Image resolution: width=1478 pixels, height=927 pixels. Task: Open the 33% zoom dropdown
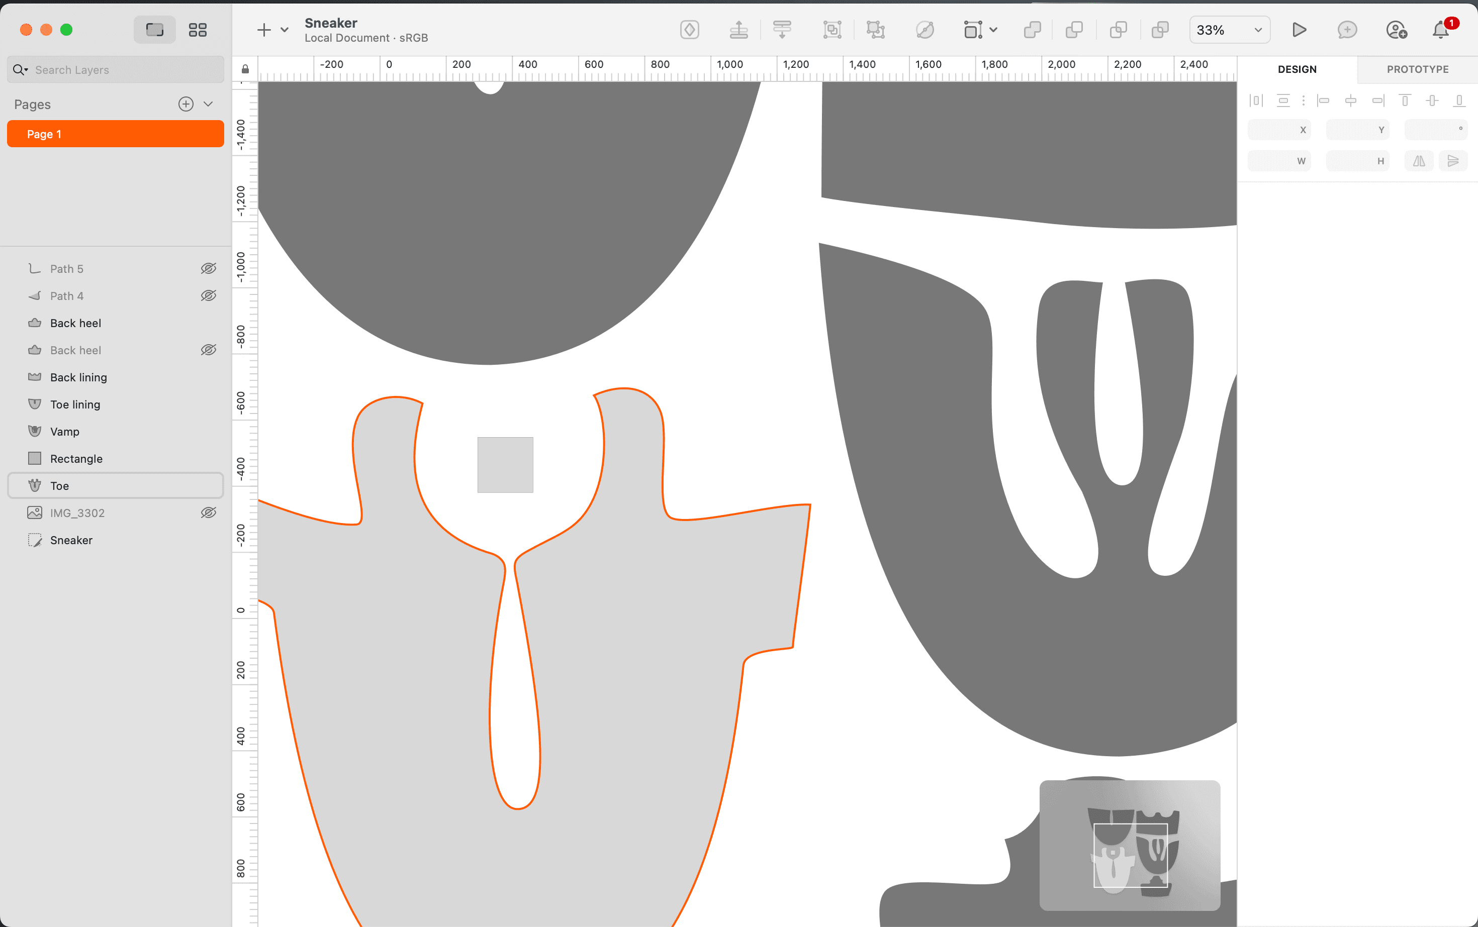click(x=1229, y=30)
